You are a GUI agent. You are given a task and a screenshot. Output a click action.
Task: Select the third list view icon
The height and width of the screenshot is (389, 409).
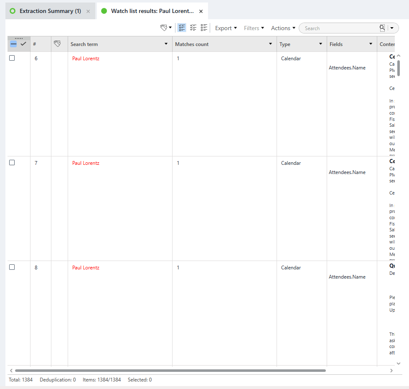click(x=204, y=28)
